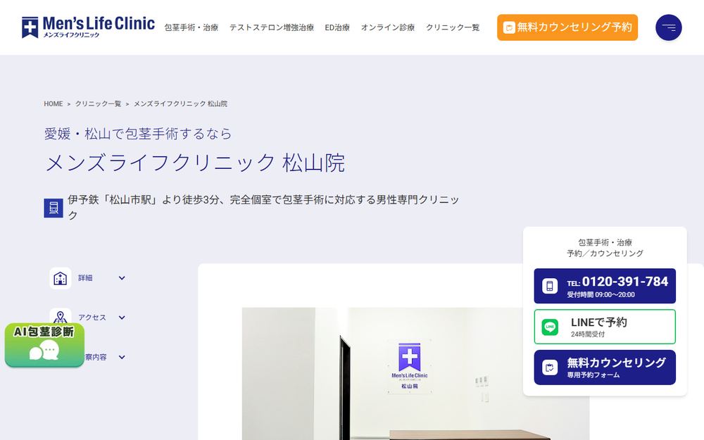This screenshot has width=704, height=440.
Task: Click the map pin icon beside アクセス
Action: click(x=60, y=318)
